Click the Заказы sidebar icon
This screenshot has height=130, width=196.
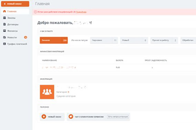pos(4,18)
